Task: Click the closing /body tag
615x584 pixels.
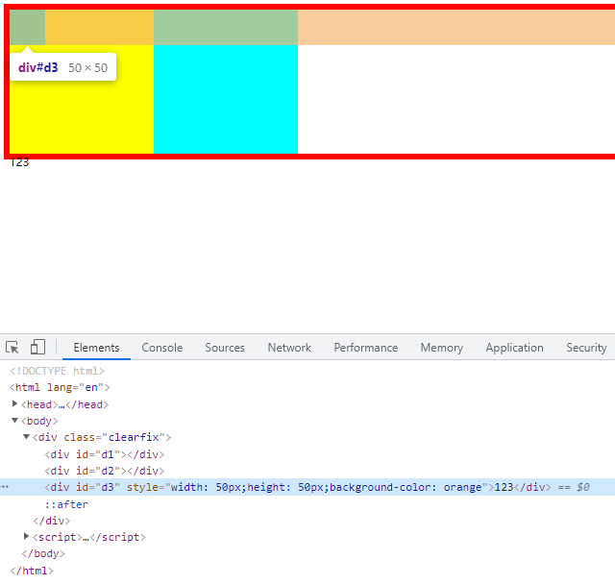Action: point(43,553)
